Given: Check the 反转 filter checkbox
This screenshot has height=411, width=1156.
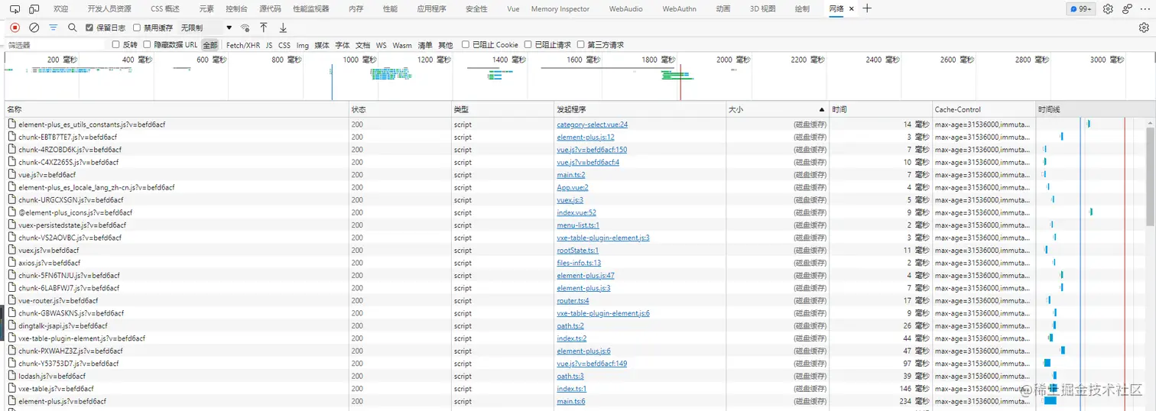Looking at the screenshot, I should click(x=116, y=44).
